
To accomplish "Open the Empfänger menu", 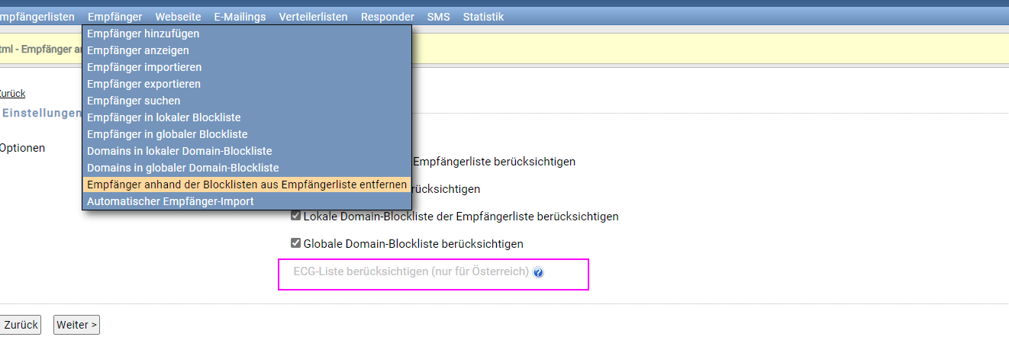I will click(114, 17).
